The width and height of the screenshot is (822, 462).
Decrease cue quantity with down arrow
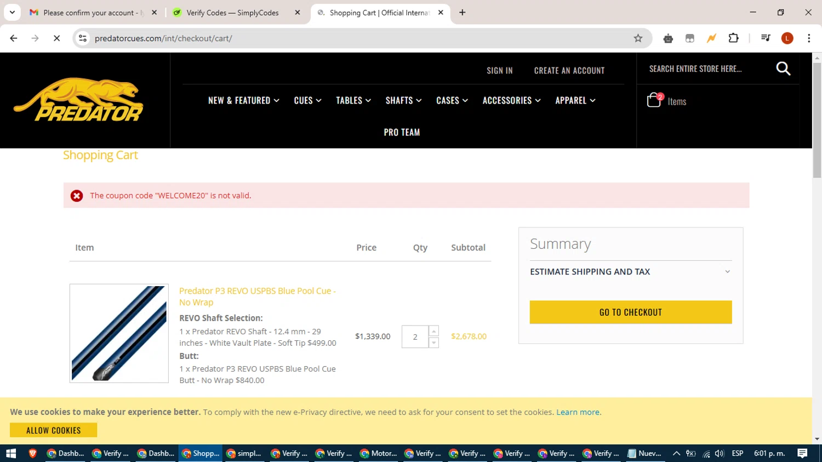click(433, 343)
